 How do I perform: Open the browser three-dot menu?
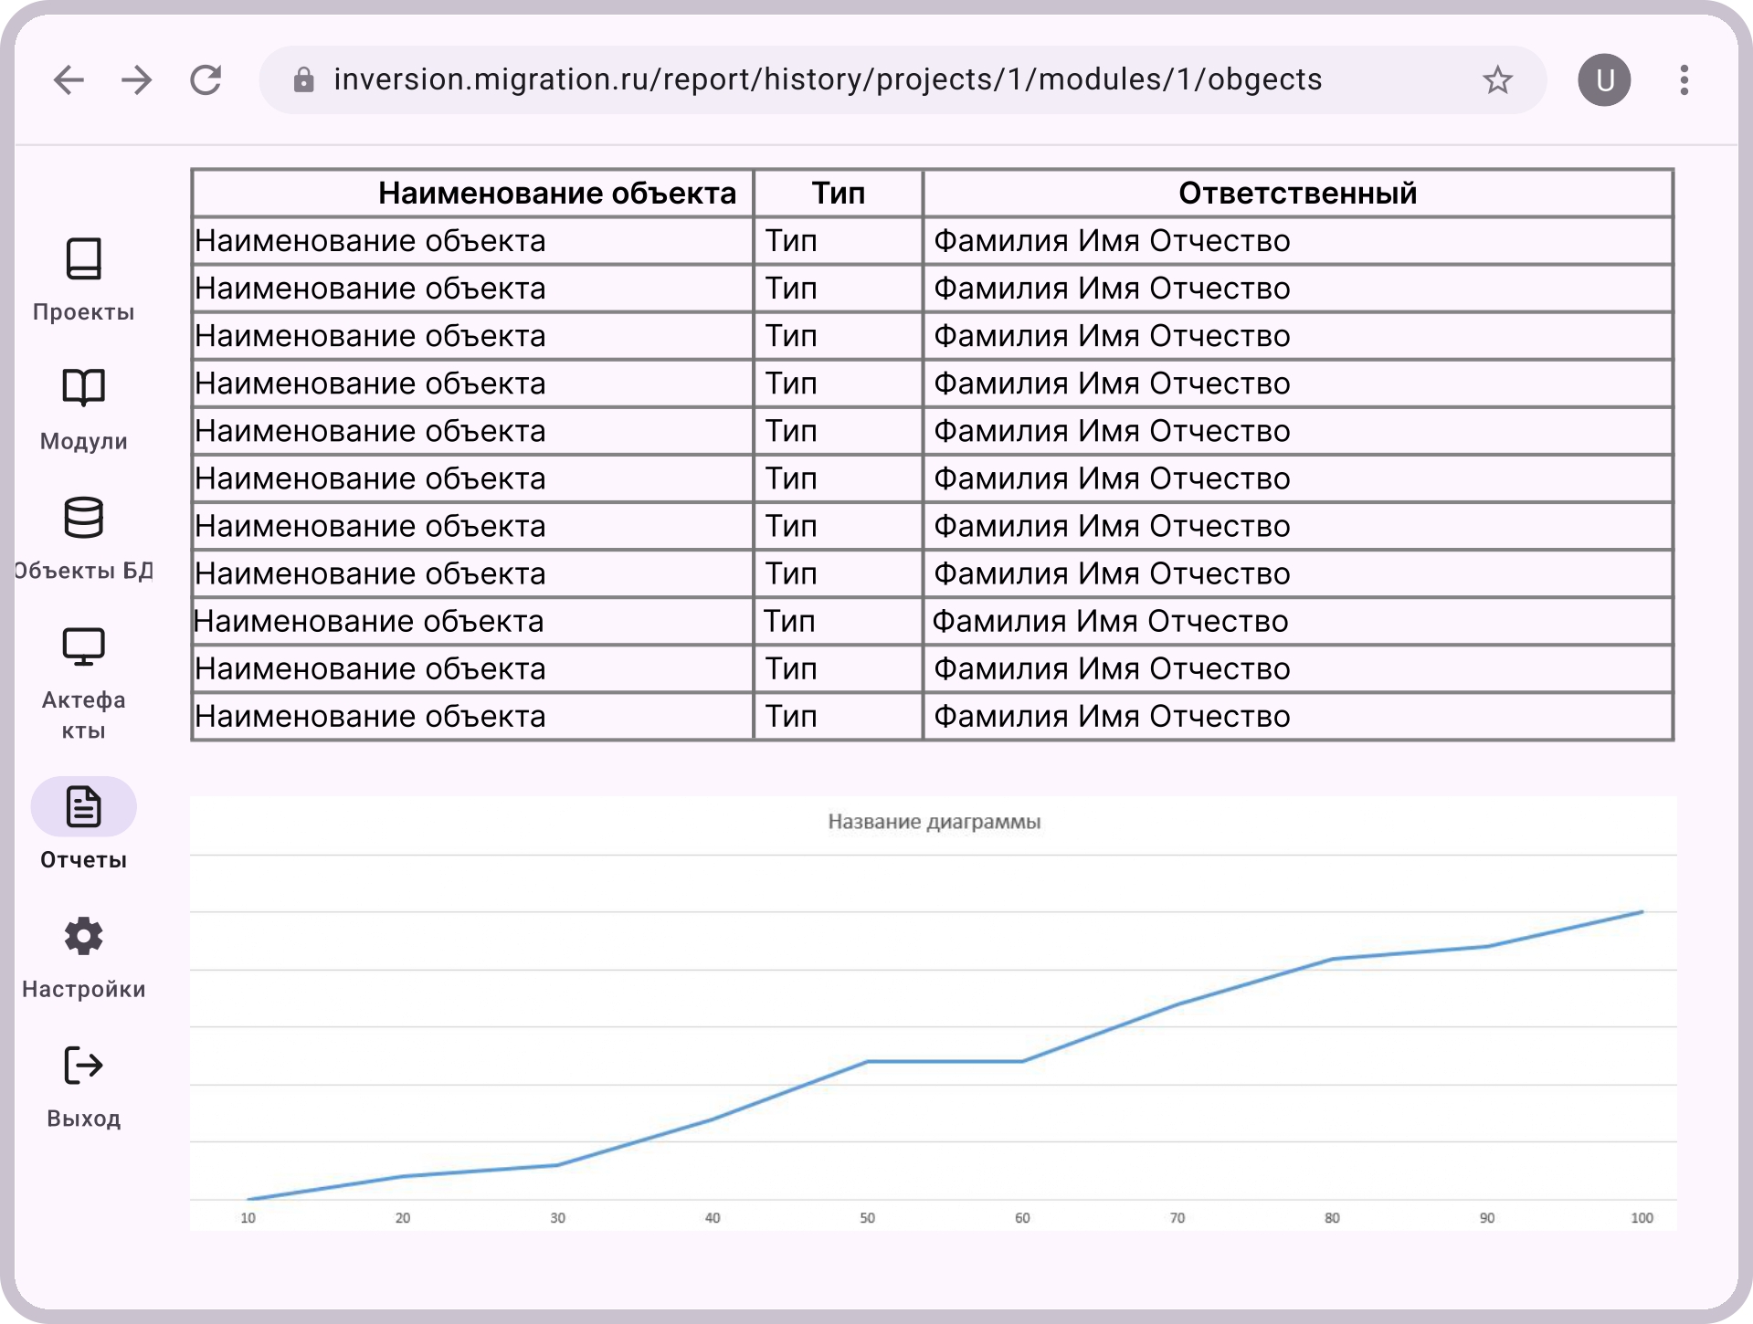[1684, 80]
